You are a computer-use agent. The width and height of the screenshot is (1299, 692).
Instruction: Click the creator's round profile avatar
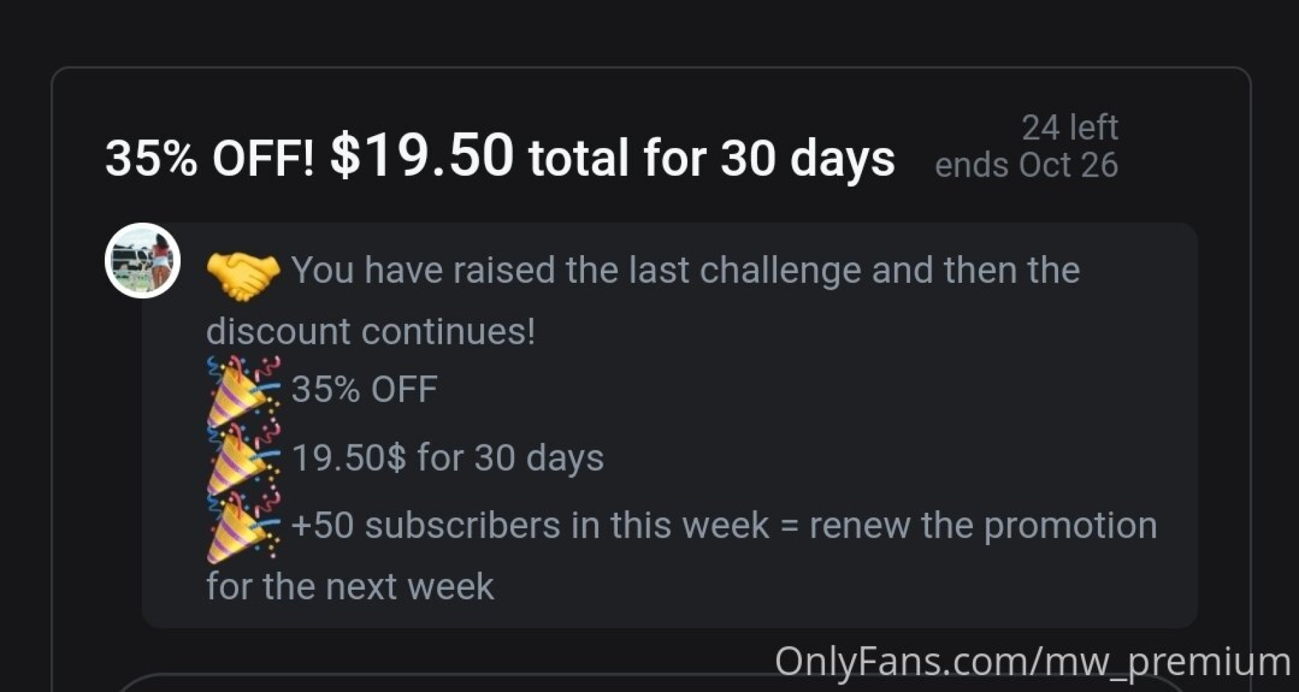[x=143, y=260]
